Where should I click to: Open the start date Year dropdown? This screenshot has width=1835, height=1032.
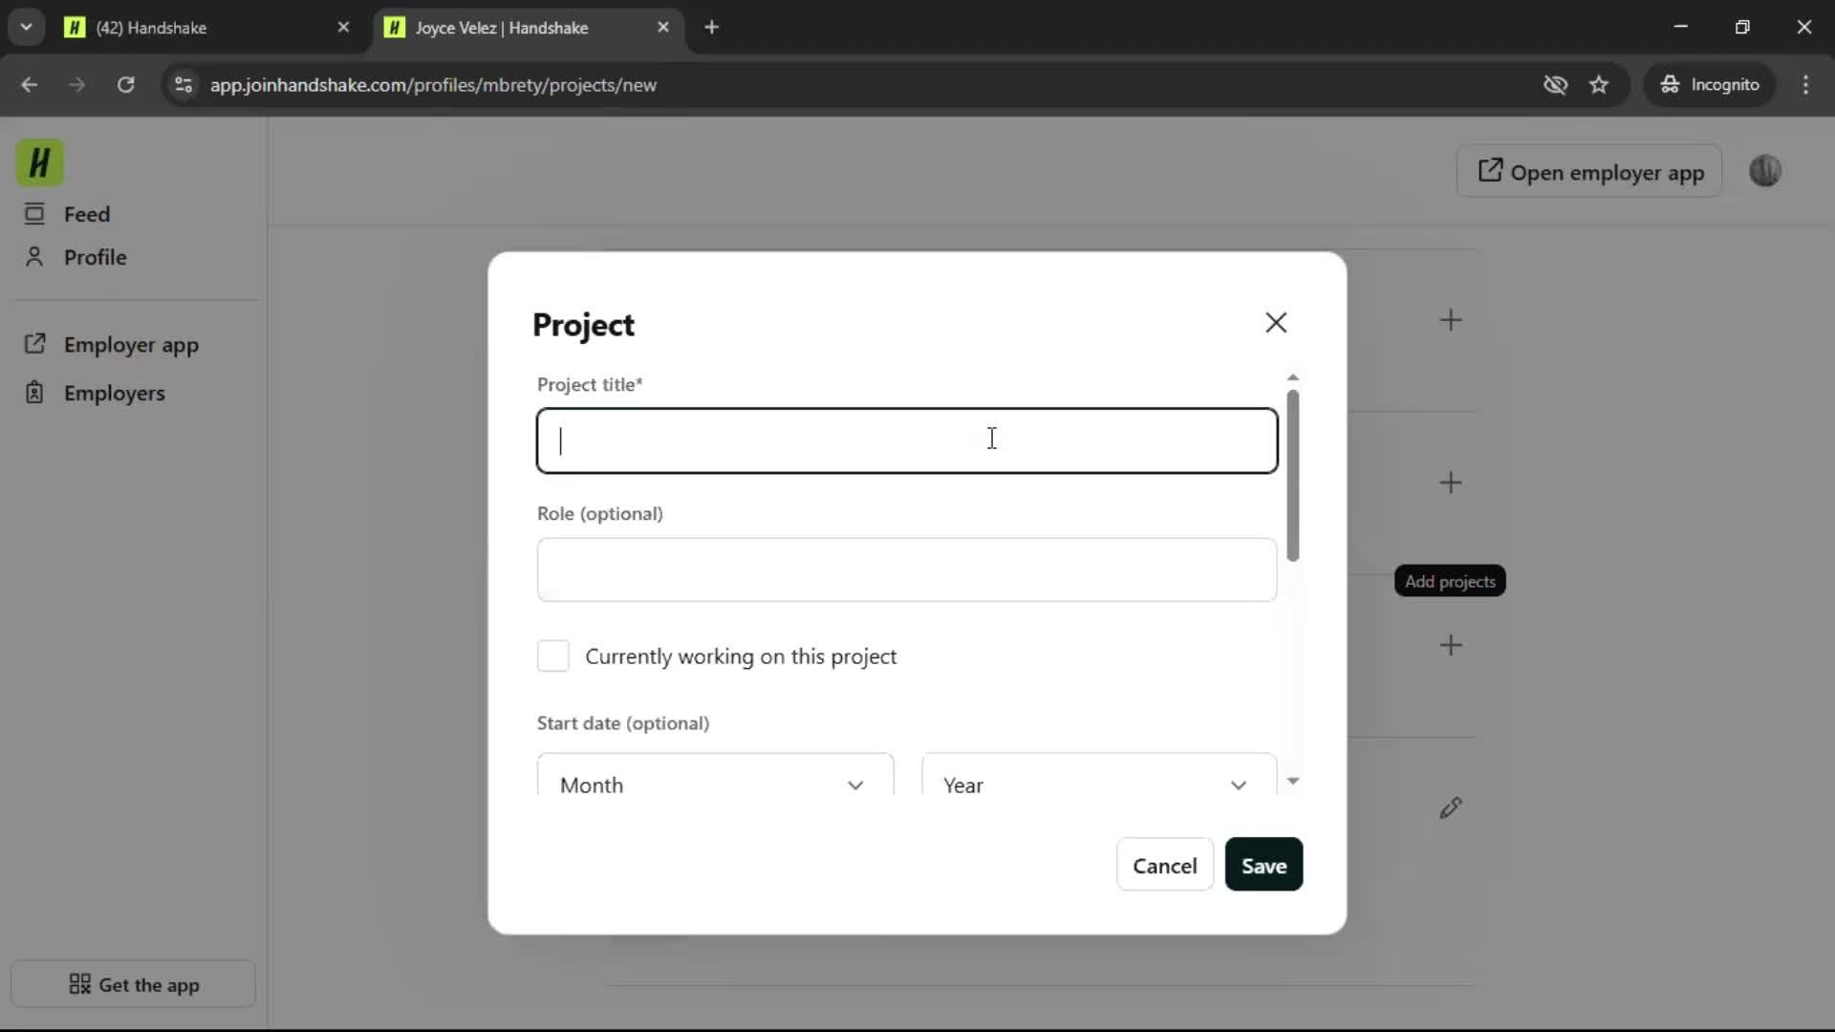(1099, 775)
